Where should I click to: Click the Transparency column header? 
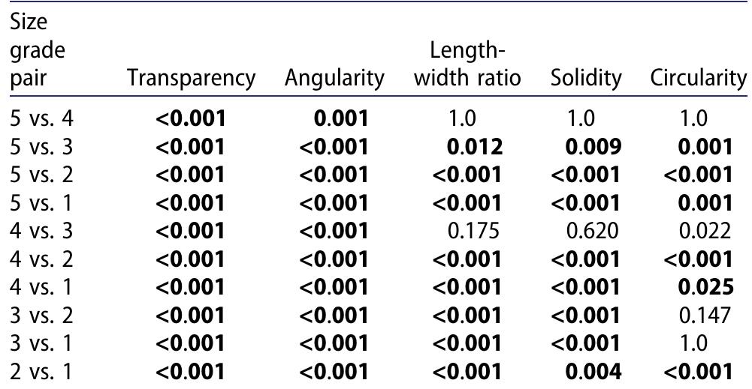pyautogui.click(x=192, y=78)
